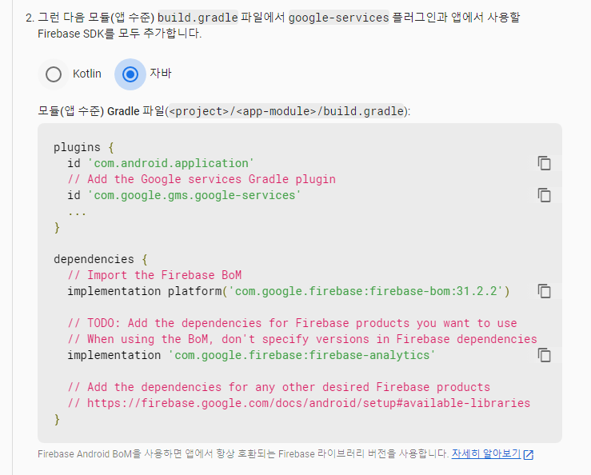This screenshot has height=475, width=591.
Task: Click the '// TODO: Add the dependencies' comment
Action: tap(292, 323)
